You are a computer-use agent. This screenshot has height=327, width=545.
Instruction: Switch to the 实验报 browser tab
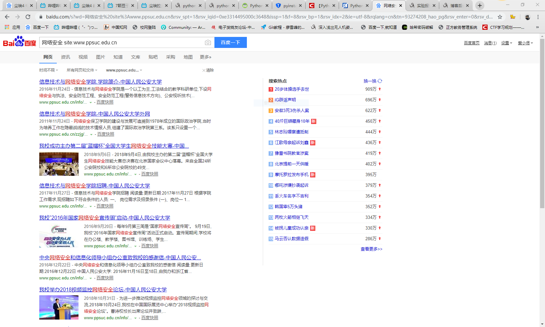422,6
